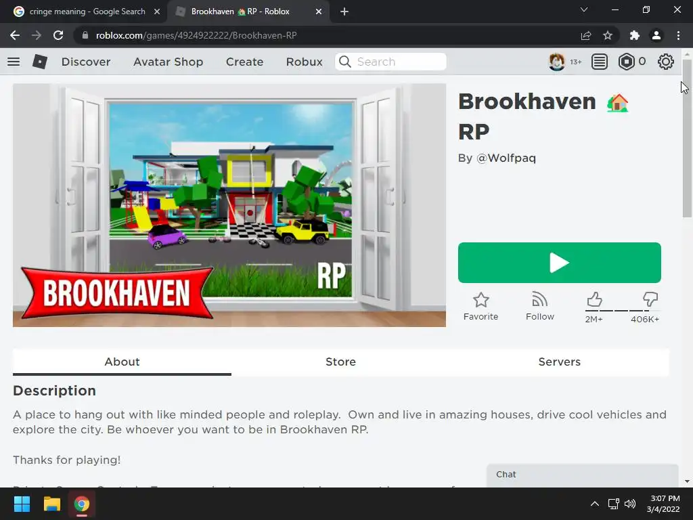The image size is (693, 520).
Task: Open the Discover page
Action: click(86, 62)
